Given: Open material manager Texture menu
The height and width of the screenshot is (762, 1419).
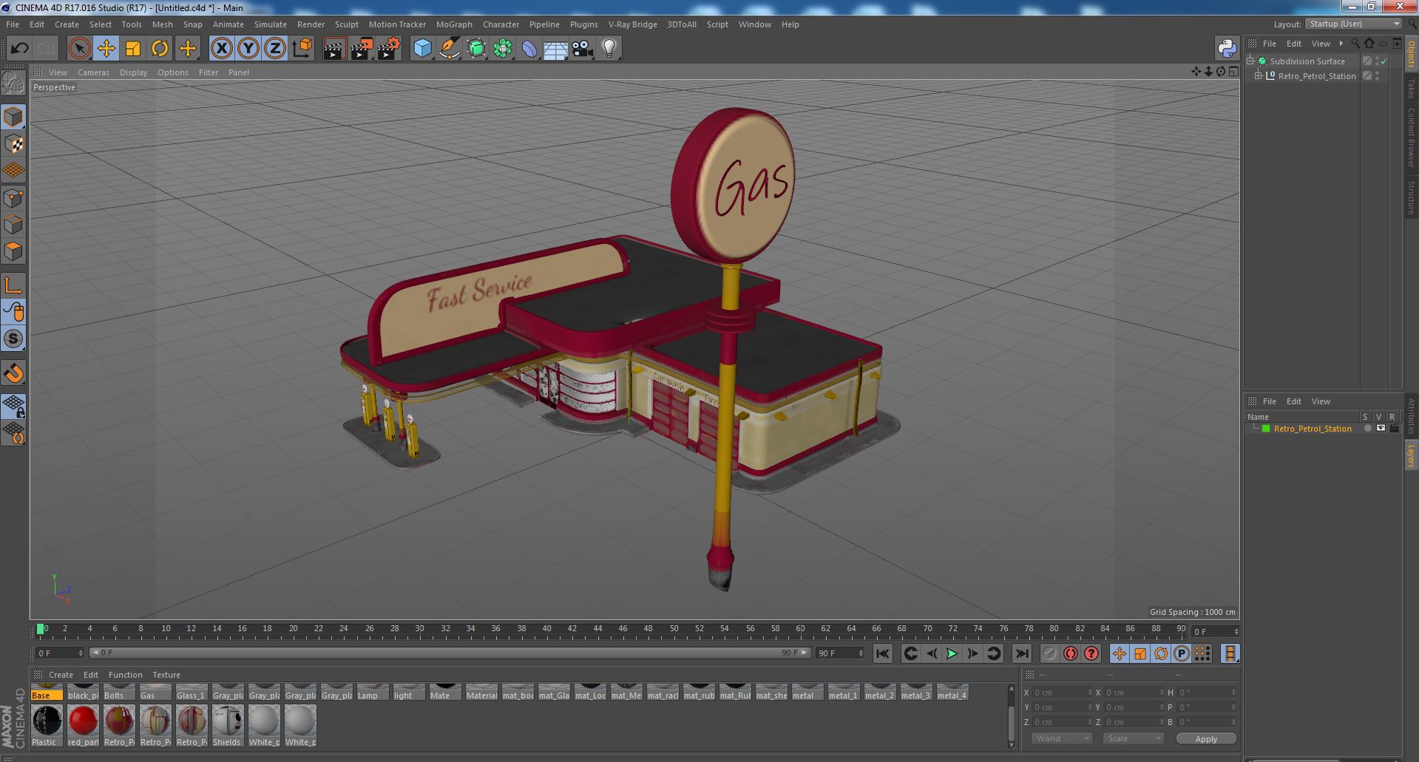Looking at the screenshot, I should click(x=166, y=675).
